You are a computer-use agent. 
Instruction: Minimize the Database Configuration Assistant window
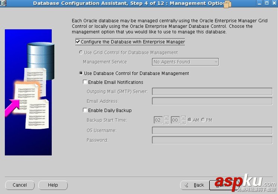(259, 3)
